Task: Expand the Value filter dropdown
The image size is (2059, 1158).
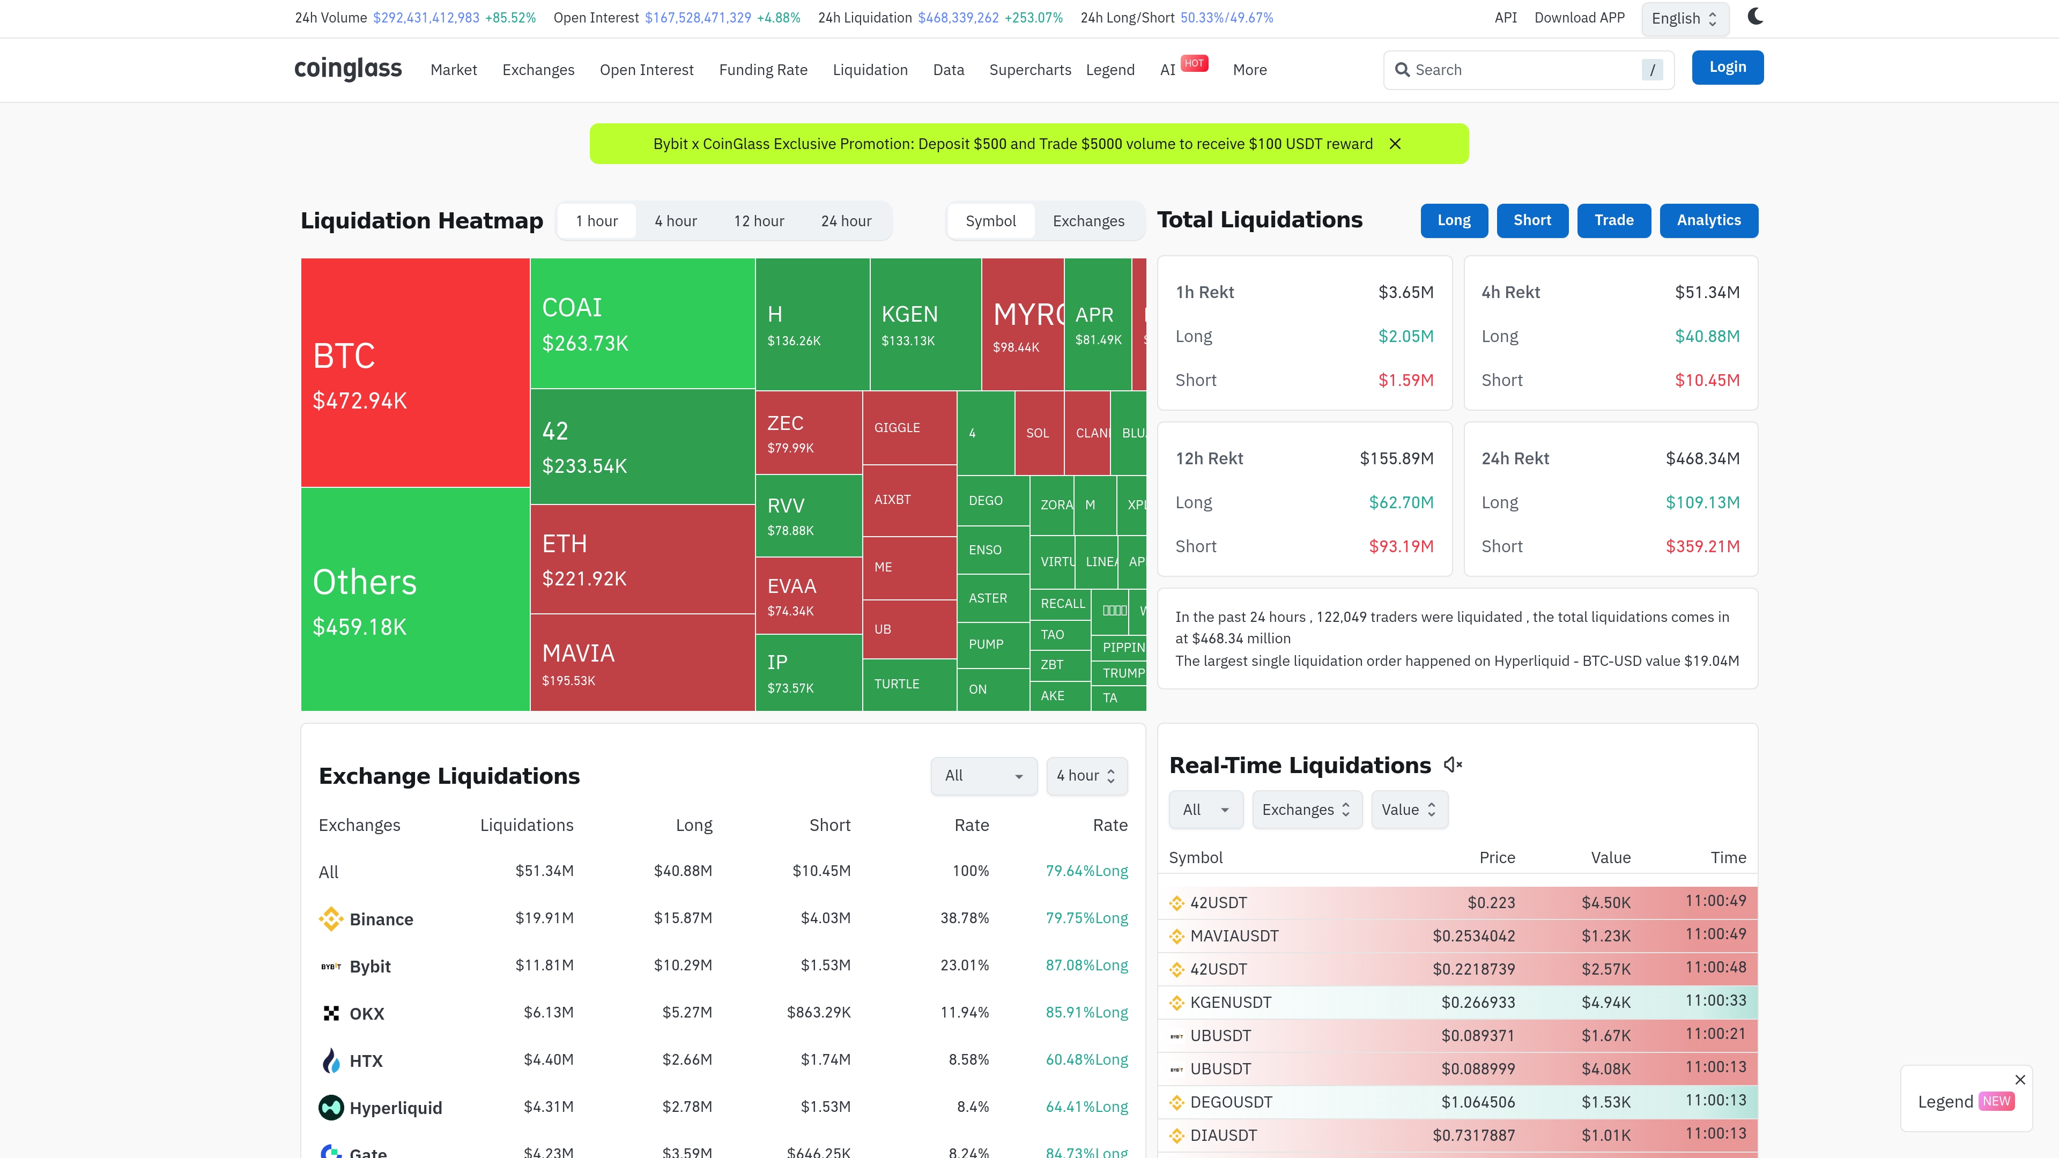Action: [1409, 810]
